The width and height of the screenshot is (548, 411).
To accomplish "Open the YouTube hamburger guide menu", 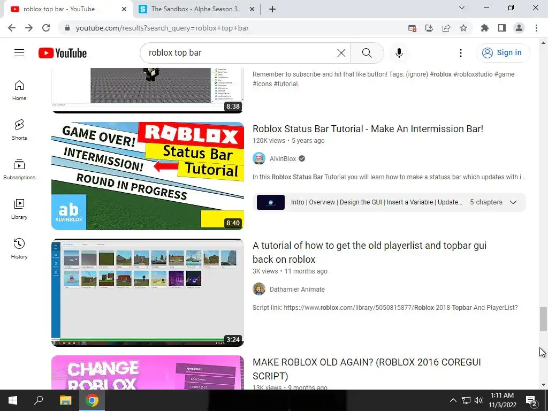I will (x=19, y=53).
